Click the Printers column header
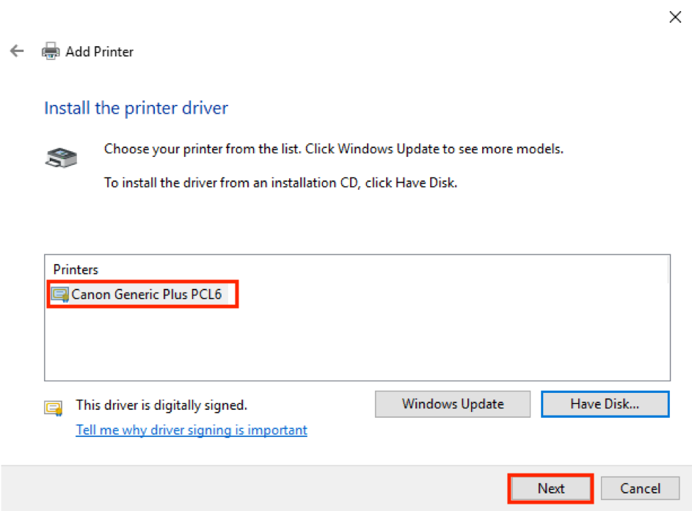The height and width of the screenshot is (511, 692). pyautogui.click(x=76, y=270)
